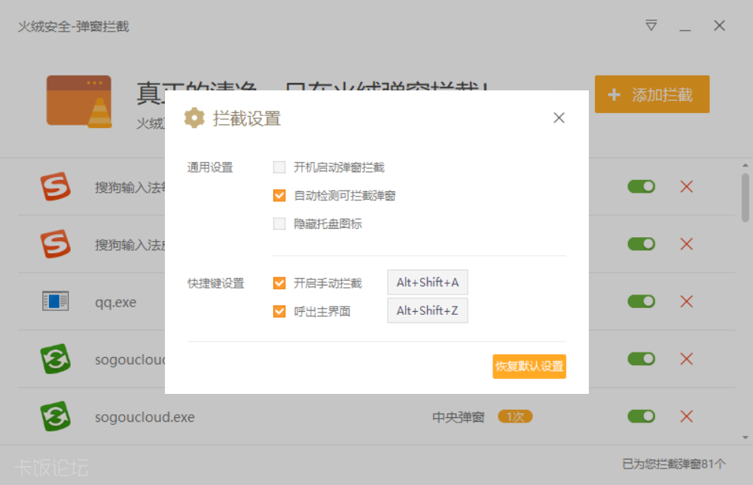This screenshot has width=753, height=485.
Task: Remove the sogoucloud.exe 中央弹窗 rule via red X
Action: [686, 416]
